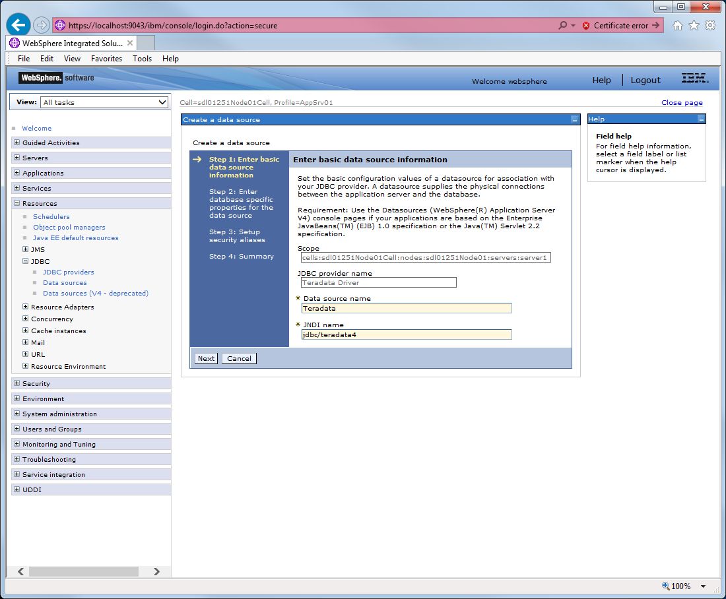Collapse the JDBC node
This screenshot has width=726, height=599.
(x=26, y=261)
